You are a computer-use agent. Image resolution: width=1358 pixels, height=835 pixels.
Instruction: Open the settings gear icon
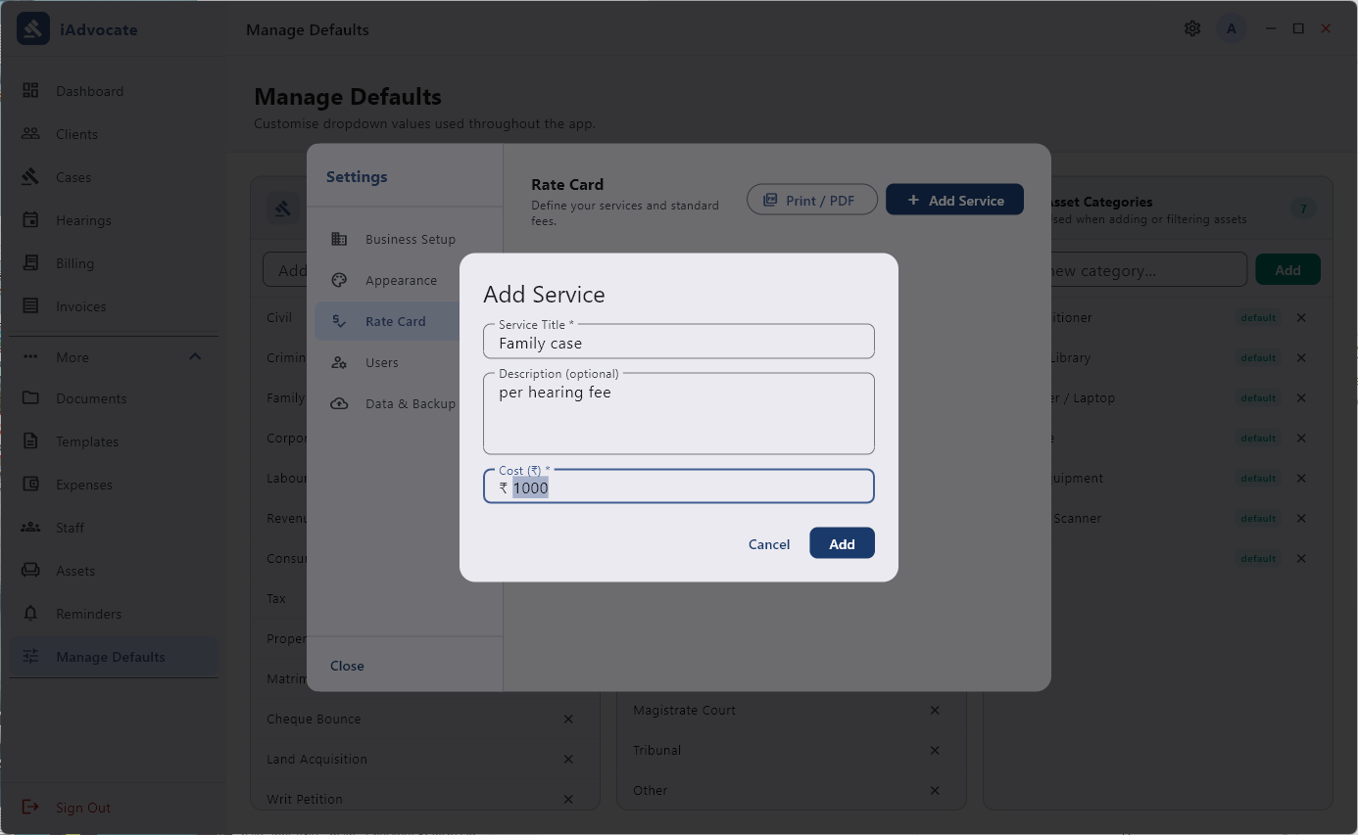1192,28
